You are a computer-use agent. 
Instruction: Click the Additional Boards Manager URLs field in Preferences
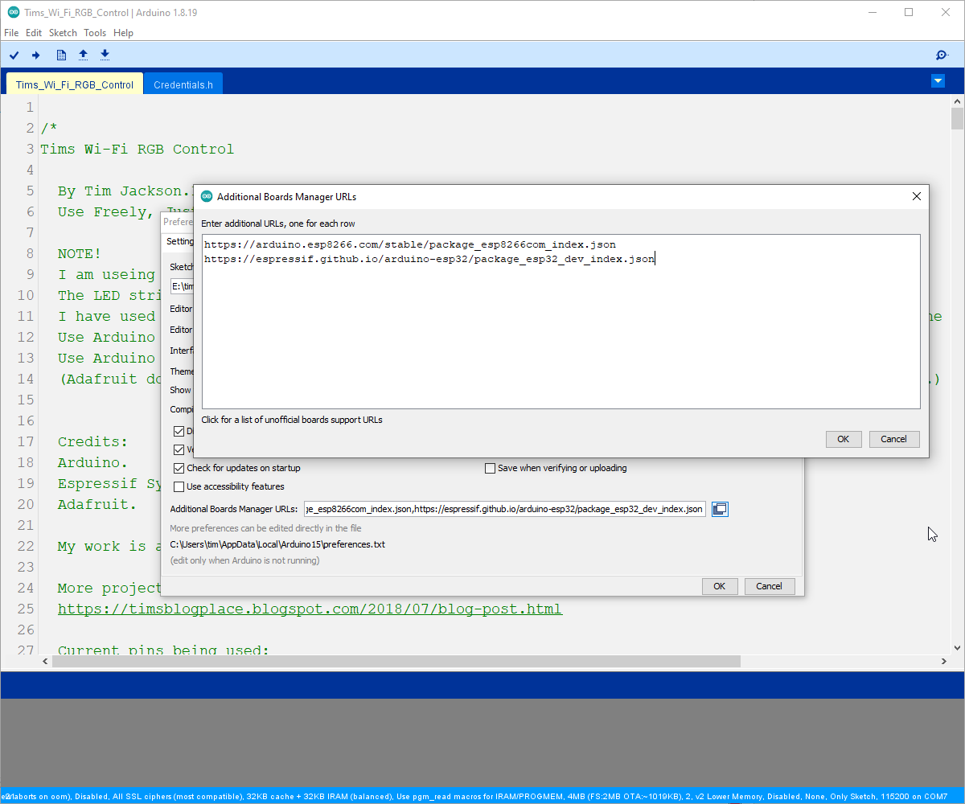(505, 509)
